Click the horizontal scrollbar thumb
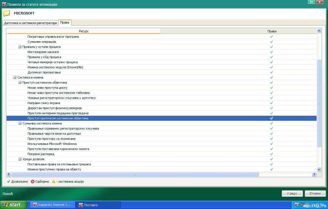Viewport: 328px width, 209px height. coord(135,174)
